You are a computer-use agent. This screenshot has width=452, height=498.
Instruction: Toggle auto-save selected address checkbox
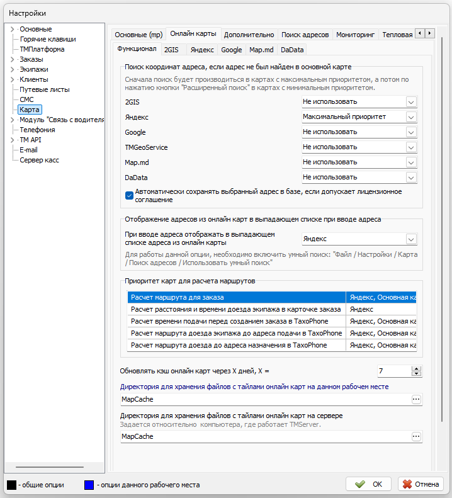129,195
